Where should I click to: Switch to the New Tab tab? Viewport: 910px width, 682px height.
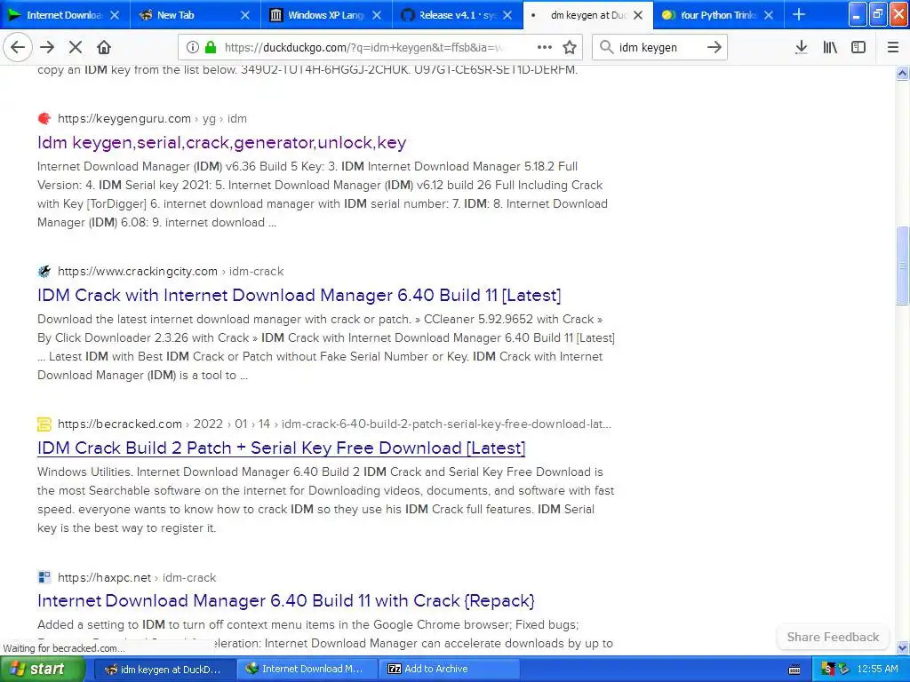195,15
